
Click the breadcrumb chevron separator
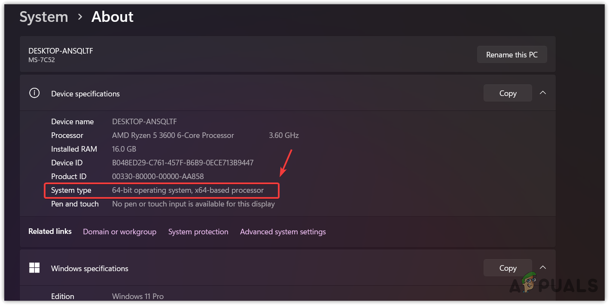tap(80, 17)
